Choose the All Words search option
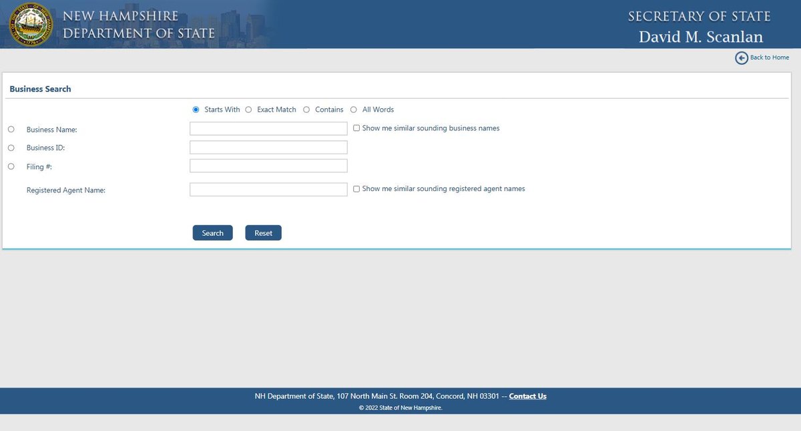Screen dimensions: 801x431 click(354, 110)
